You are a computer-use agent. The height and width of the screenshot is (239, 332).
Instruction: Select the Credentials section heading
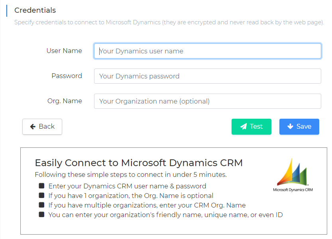pyautogui.click(x=35, y=10)
